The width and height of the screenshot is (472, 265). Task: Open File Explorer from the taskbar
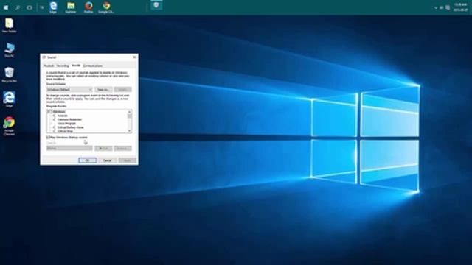(x=71, y=7)
